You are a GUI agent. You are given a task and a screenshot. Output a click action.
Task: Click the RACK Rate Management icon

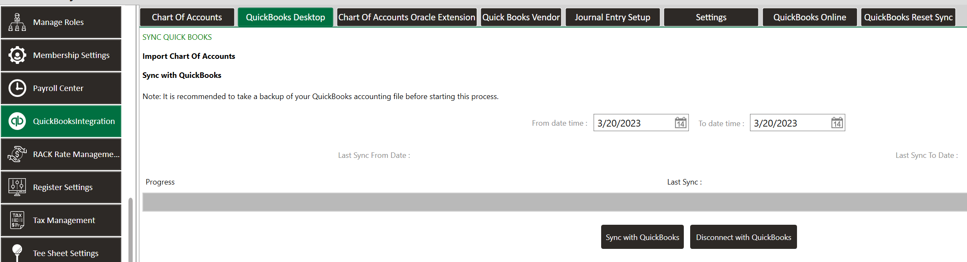point(17,154)
